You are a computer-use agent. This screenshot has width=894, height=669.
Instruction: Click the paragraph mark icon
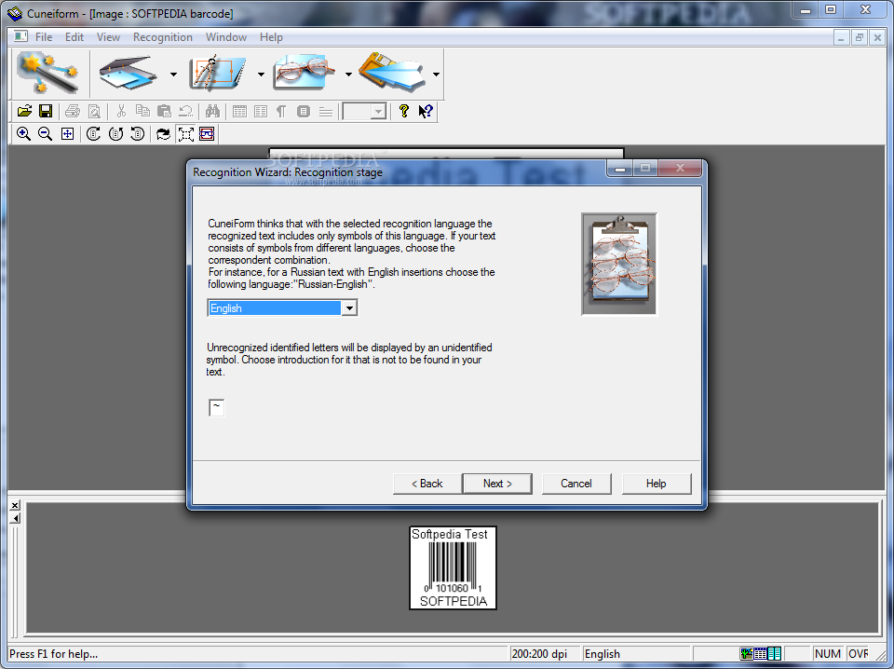(x=281, y=111)
